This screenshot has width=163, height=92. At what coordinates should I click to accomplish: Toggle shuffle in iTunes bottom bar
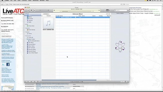pos(31,82)
